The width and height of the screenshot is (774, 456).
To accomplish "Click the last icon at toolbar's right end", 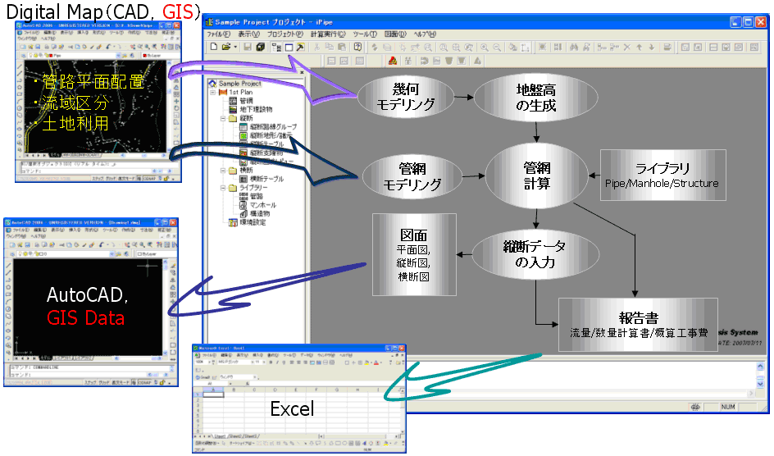I will pos(754,48).
